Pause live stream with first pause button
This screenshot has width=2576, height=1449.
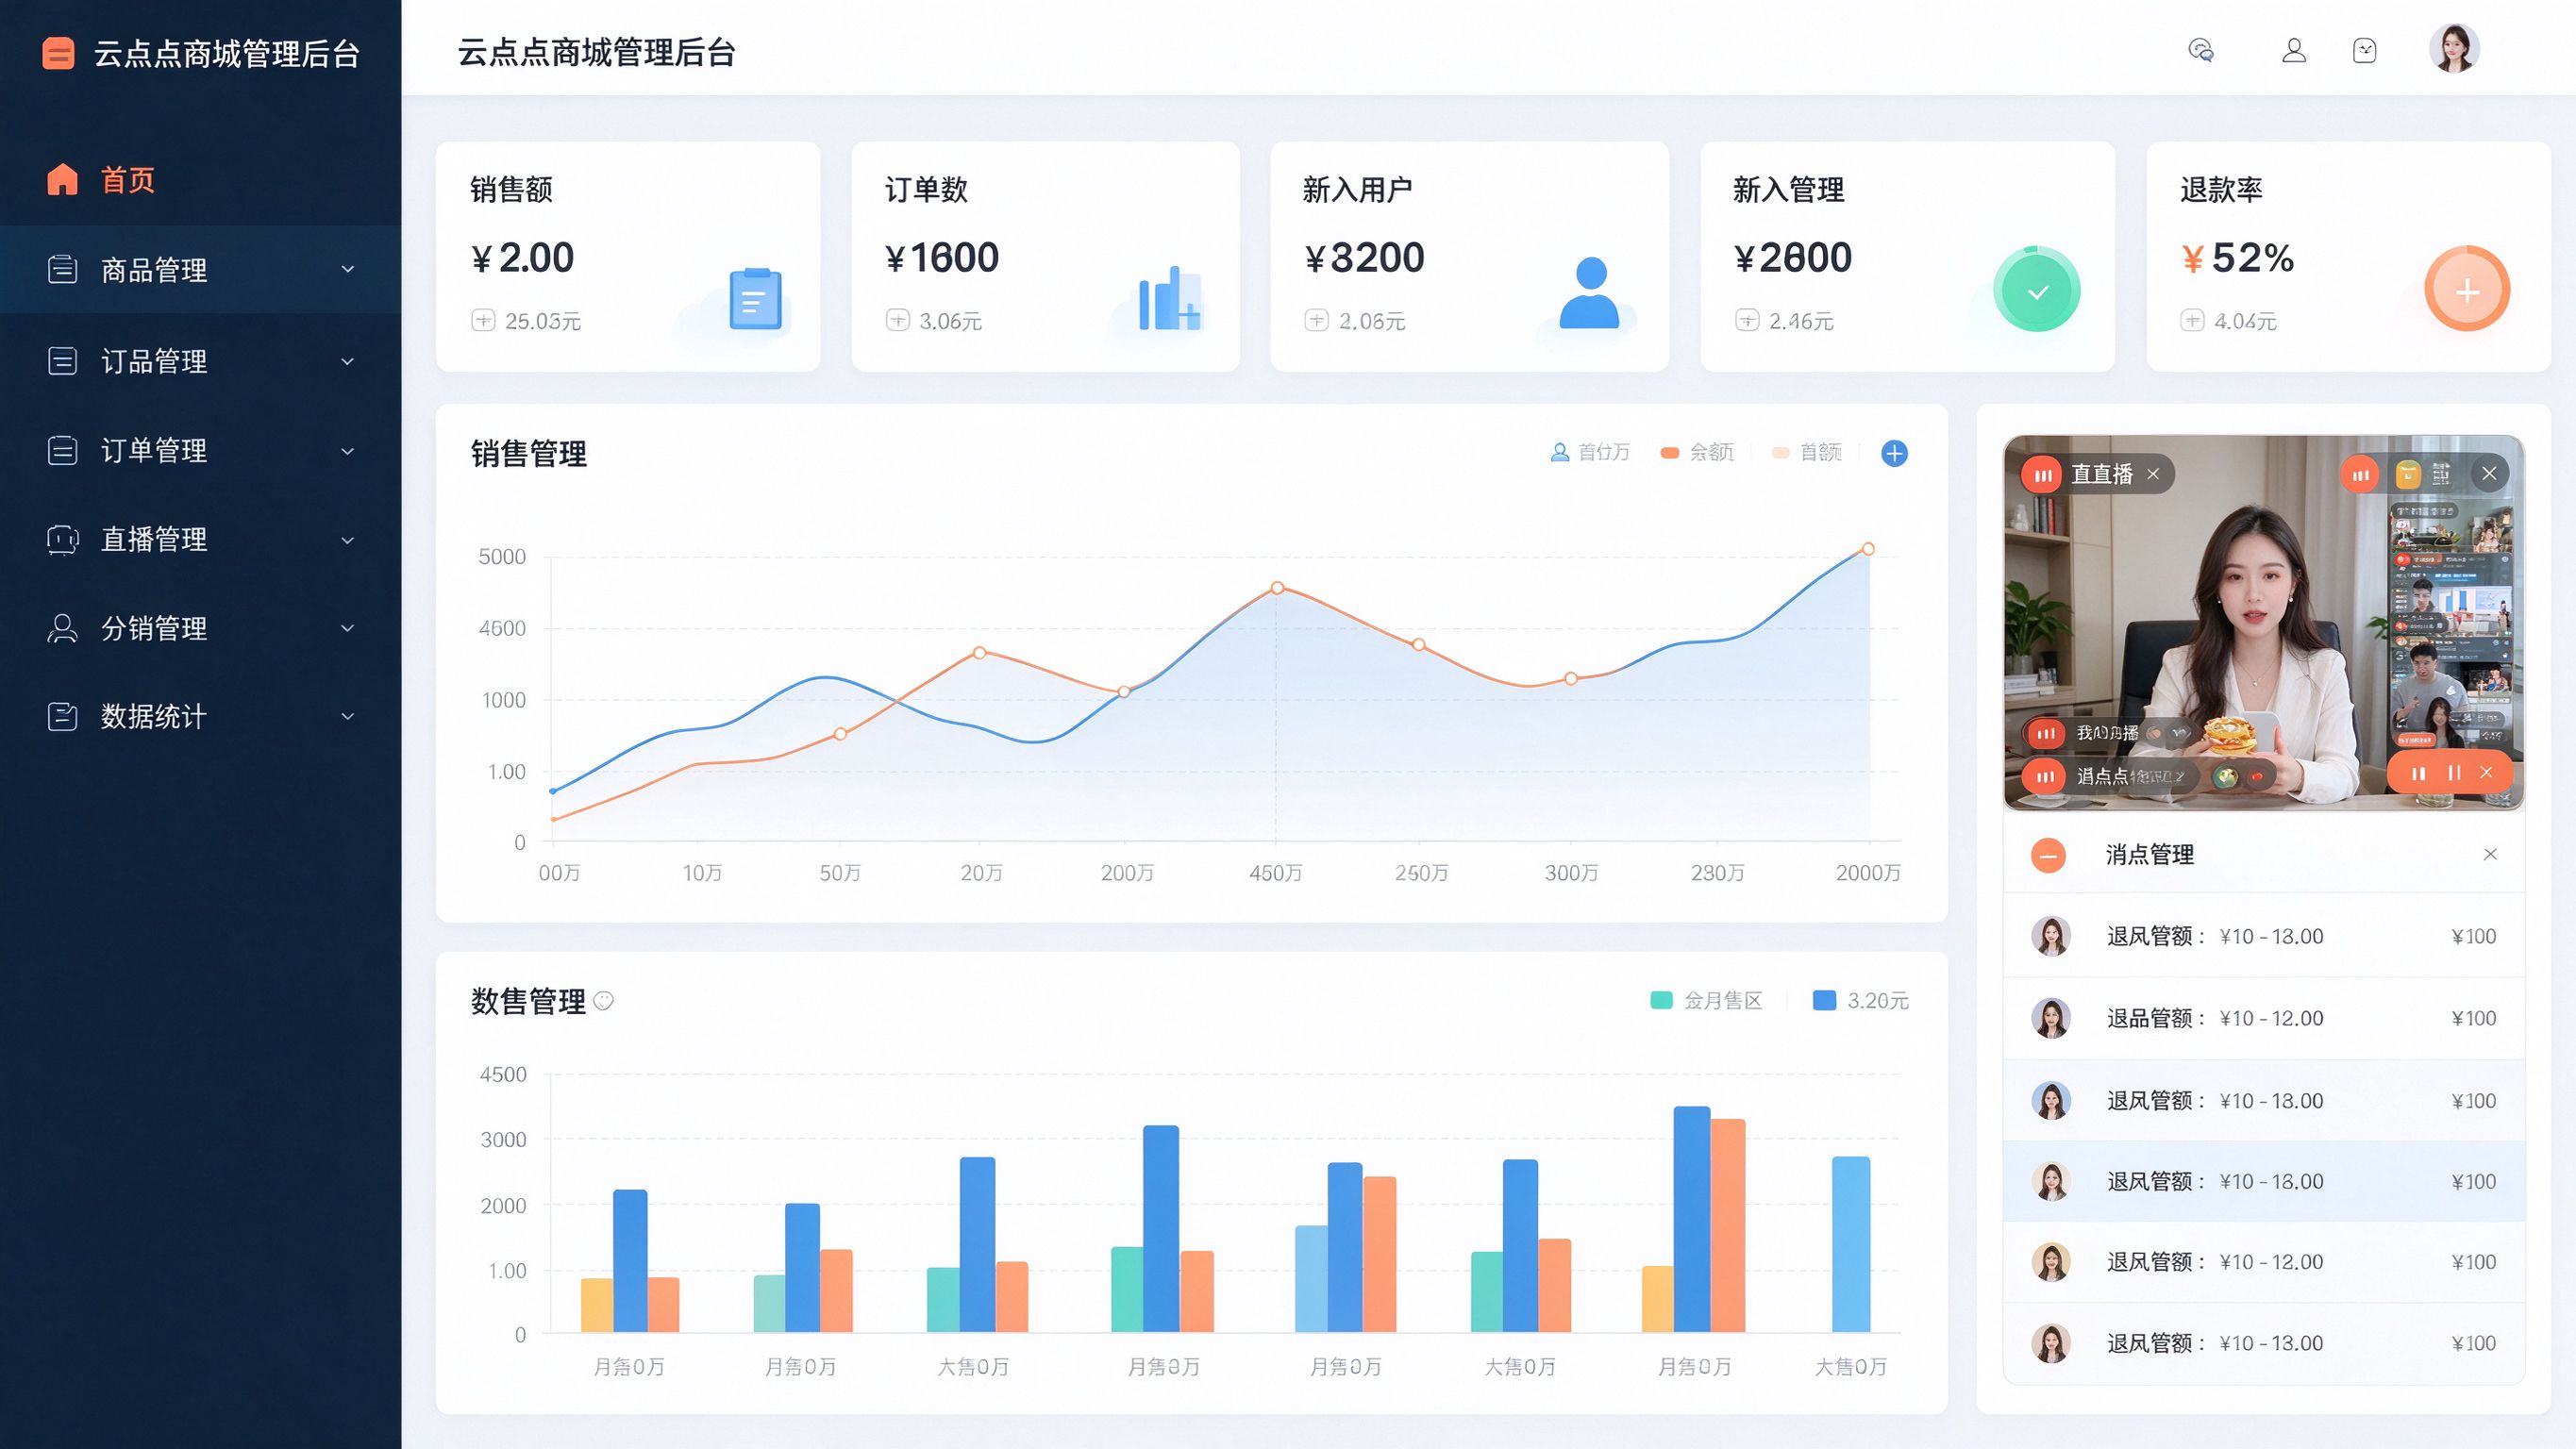[x=2418, y=773]
